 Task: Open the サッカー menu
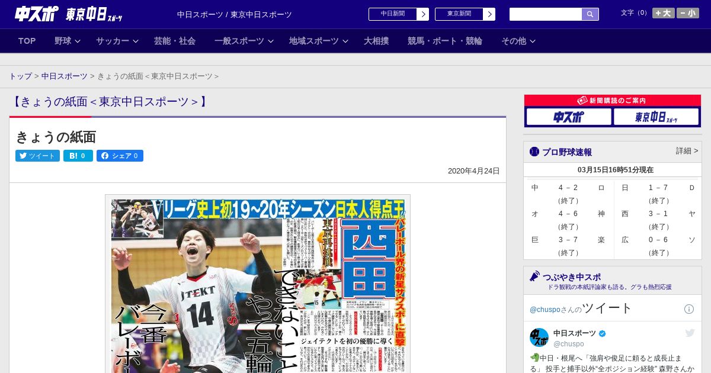(x=113, y=41)
